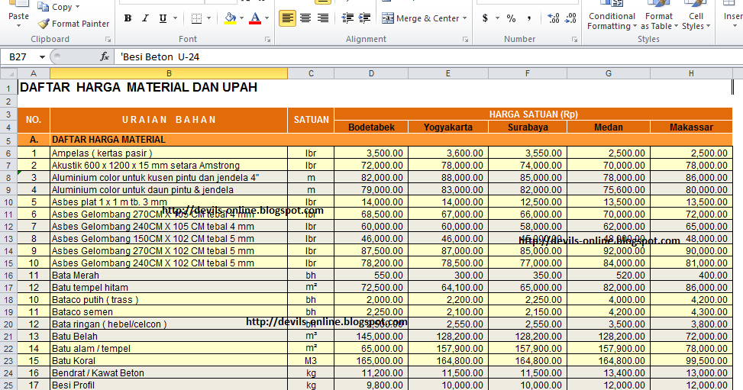Toggle Merge & Center
The height and width of the screenshot is (390, 743).
421,18
